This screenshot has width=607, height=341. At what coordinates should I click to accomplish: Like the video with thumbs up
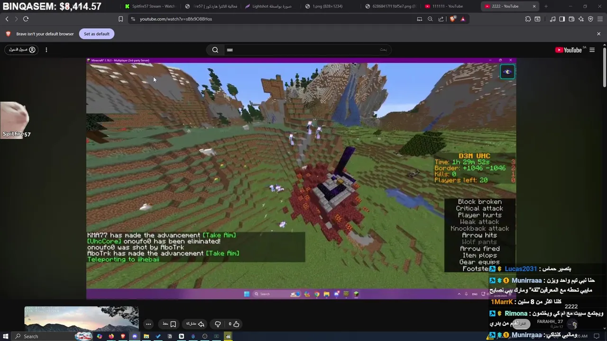(x=234, y=324)
